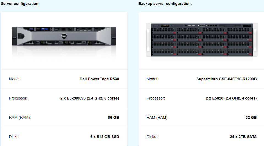Click the Model label in the Dell card
This screenshot has width=264, height=146.
click(15, 79)
